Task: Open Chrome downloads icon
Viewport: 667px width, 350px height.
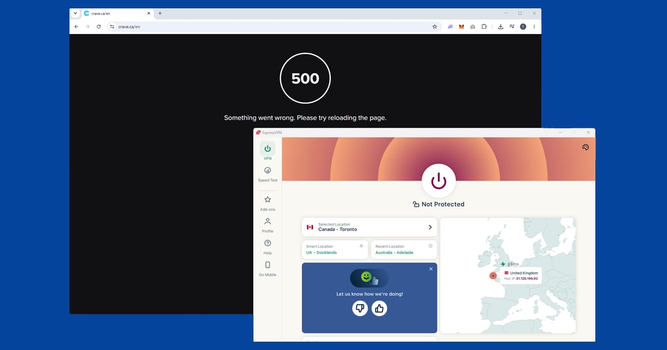Action: point(500,27)
